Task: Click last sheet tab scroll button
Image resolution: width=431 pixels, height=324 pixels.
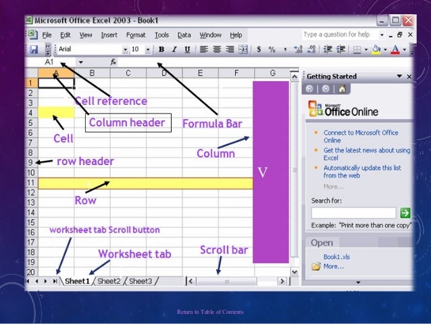Action: pyautogui.click(x=55, y=281)
